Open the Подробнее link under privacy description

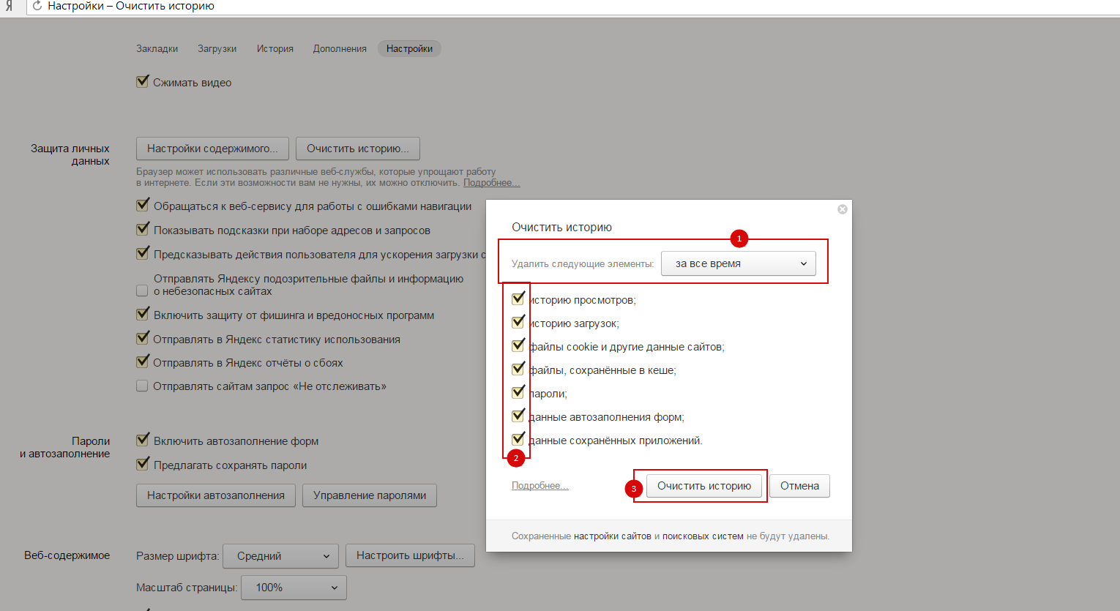tap(491, 183)
